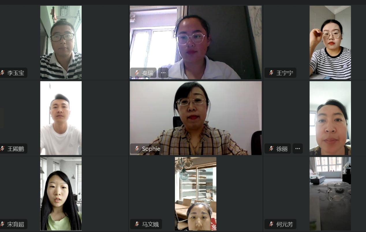Click the muted mic icon beside 马文娥

tap(137, 224)
